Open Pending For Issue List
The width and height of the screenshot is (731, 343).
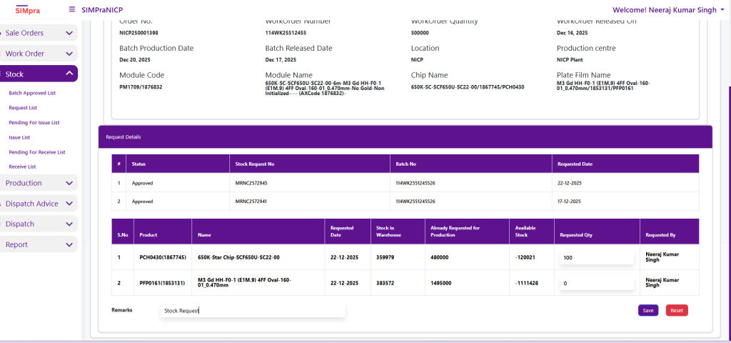[34, 122]
